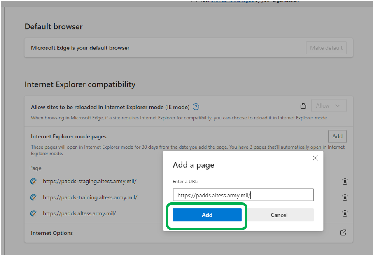
Task: Remove padds-training page with the trash icon
Action: point(345,197)
